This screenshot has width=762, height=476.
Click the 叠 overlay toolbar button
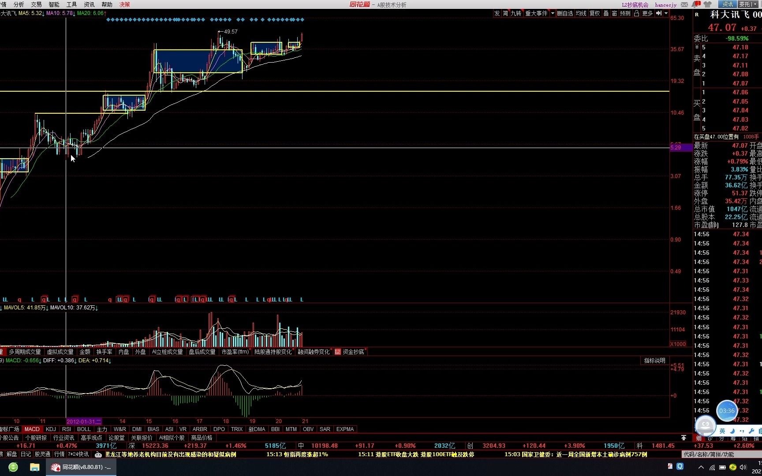606,14
